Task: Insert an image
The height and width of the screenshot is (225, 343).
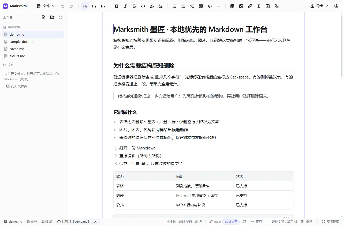Action: 241,6
